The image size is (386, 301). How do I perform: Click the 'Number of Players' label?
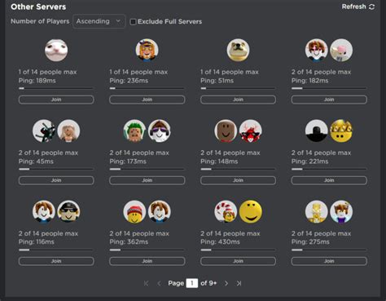[40, 21]
